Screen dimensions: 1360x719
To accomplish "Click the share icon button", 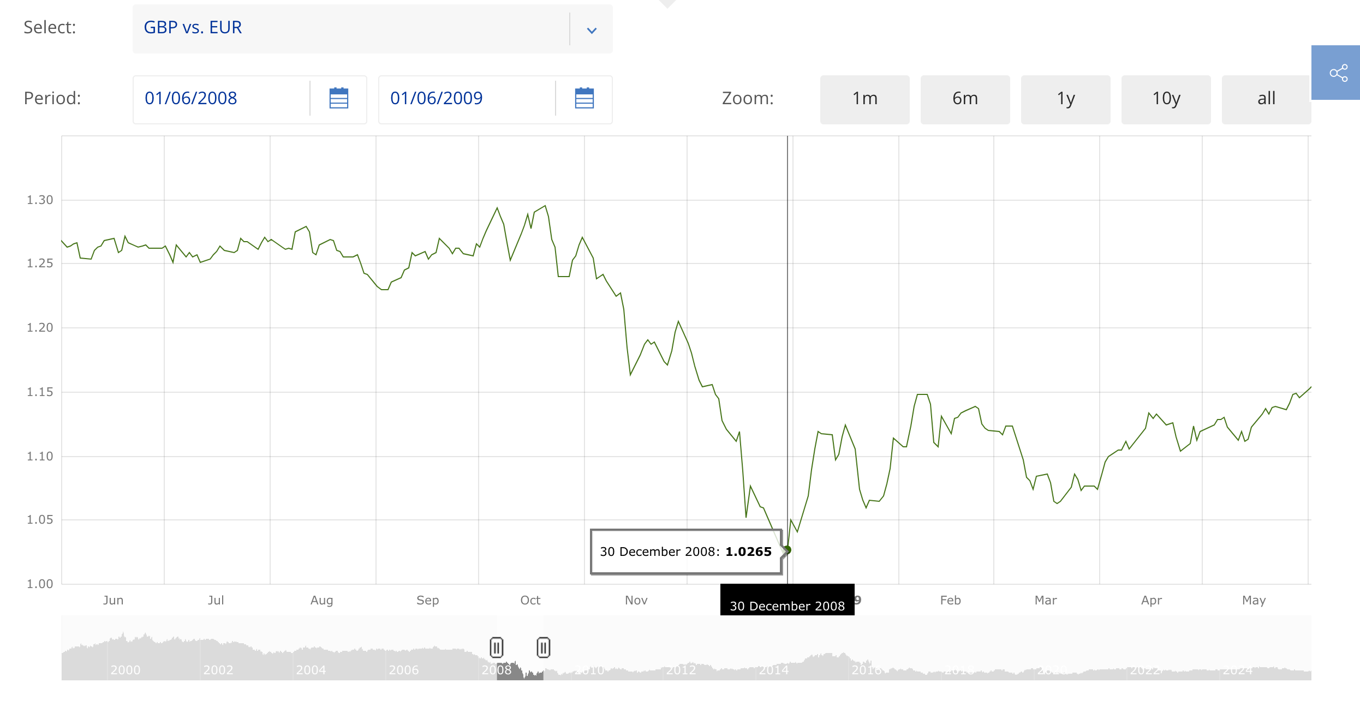I will click(x=1338, y=73).
